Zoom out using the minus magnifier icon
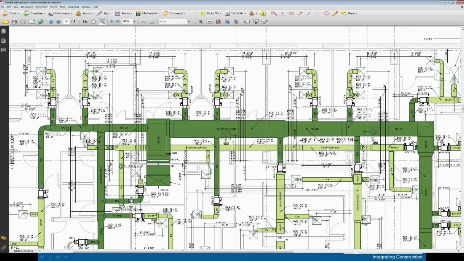The width and height of the screenshot is (464, 261). pyautogui.click(x=112, y=22)
